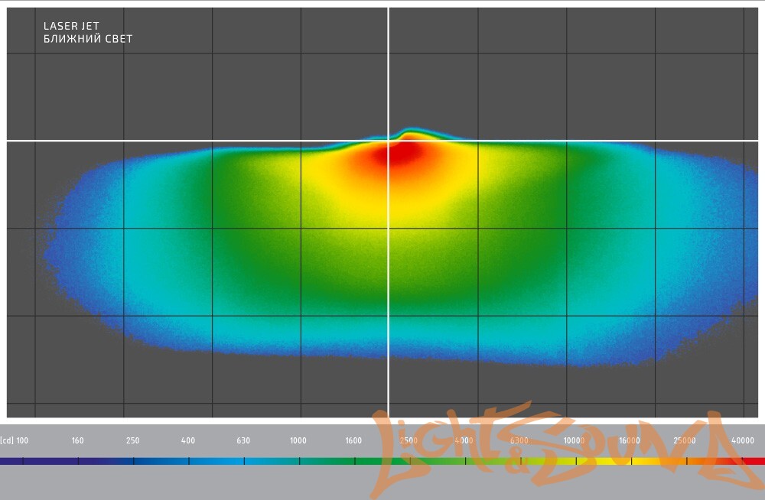Click the 1000 scale label
Screen dimensions: 765x500
tap(298, 441)
